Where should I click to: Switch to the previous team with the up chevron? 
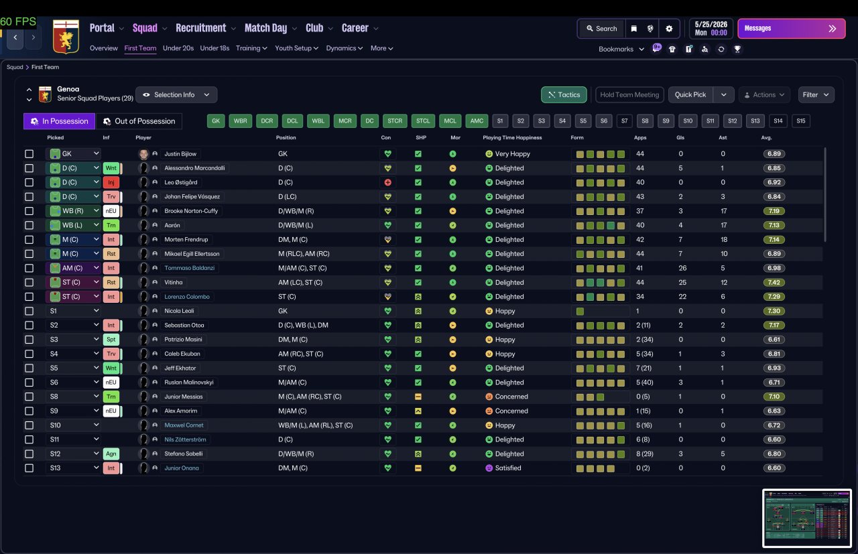coord(29,89)
